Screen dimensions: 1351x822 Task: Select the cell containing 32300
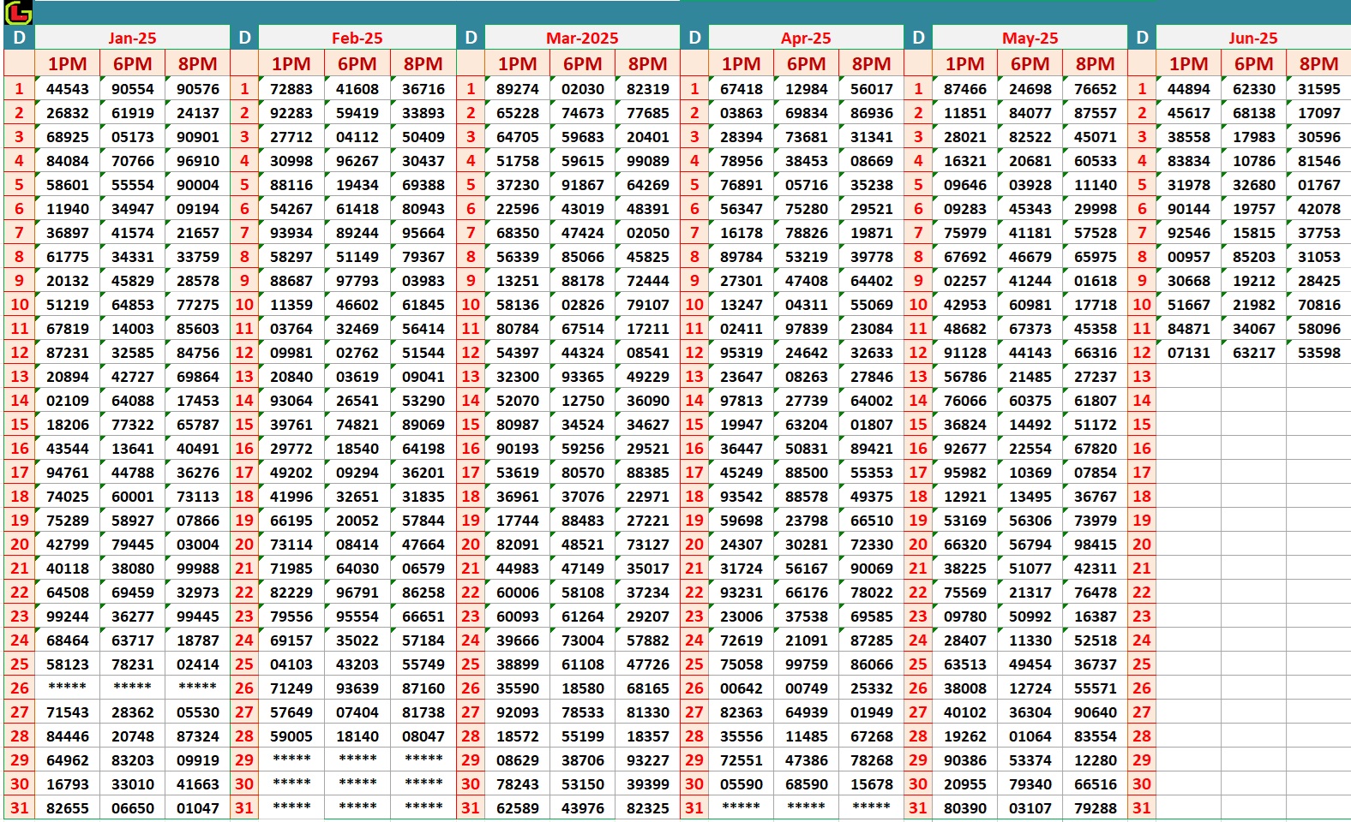coord(518,377)
